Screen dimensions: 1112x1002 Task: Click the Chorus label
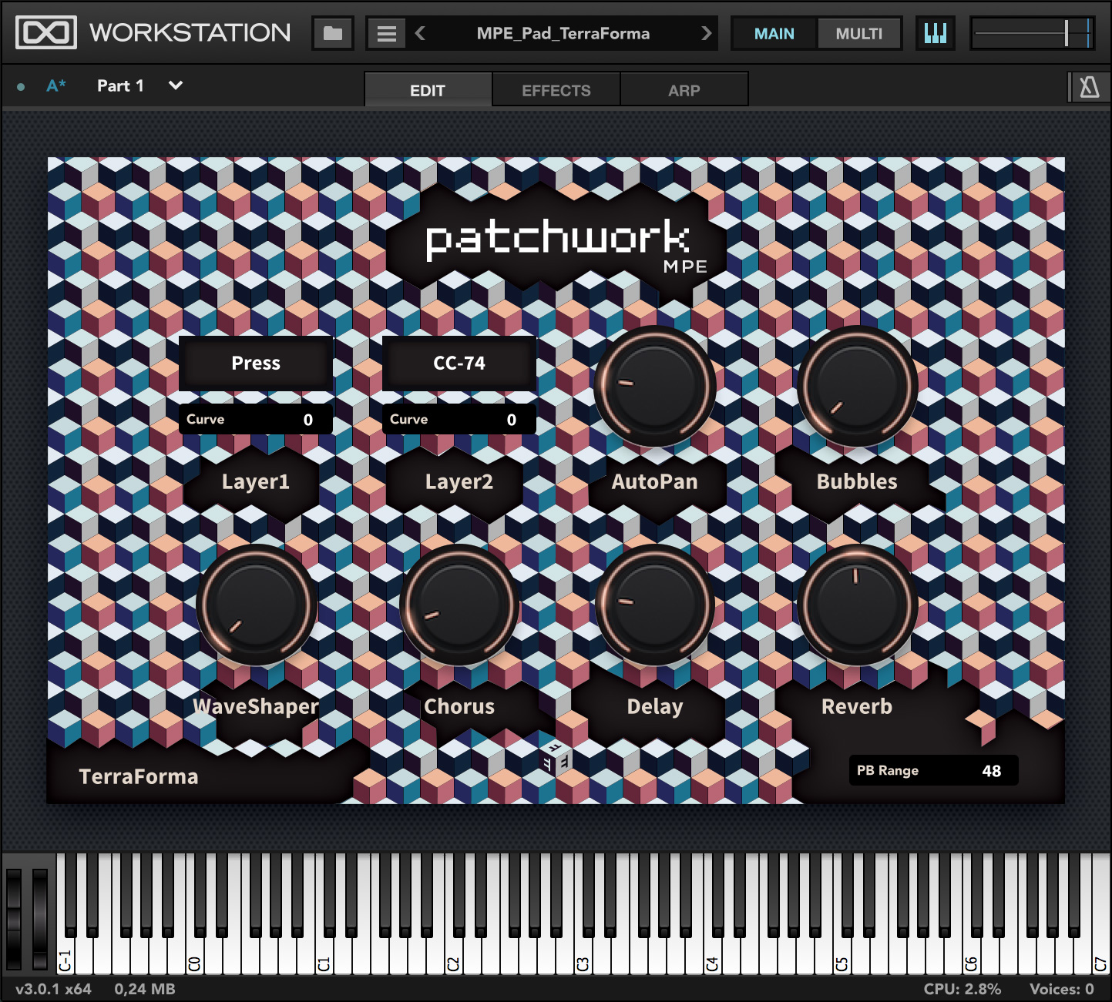coord(459,706)
